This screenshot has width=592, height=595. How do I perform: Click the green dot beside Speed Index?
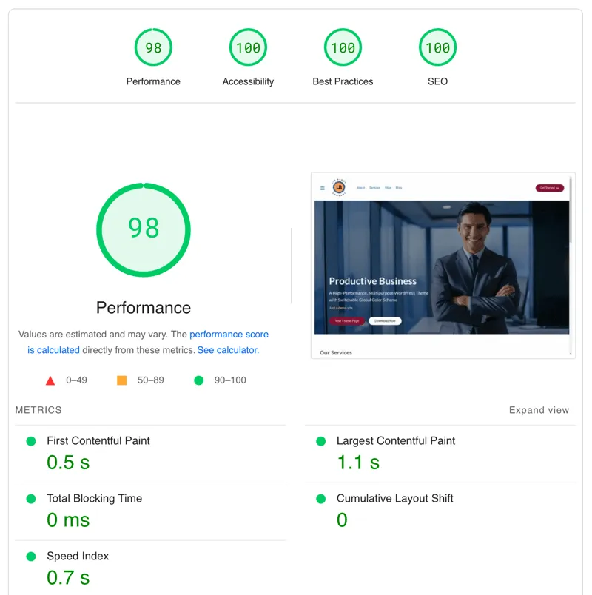tap(31, 557)
